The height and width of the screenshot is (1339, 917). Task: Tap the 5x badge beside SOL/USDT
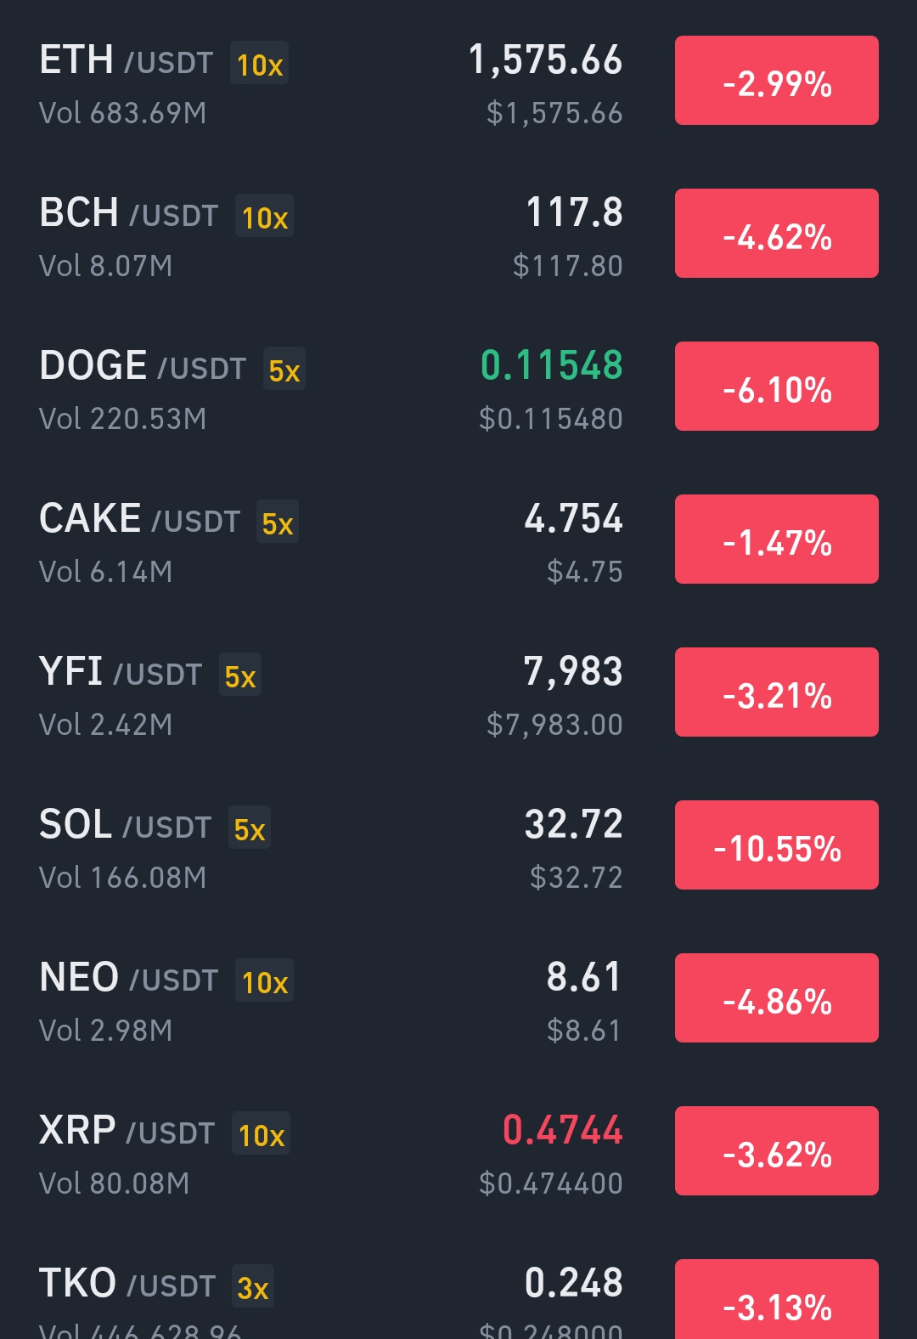(x=250, y=828)
